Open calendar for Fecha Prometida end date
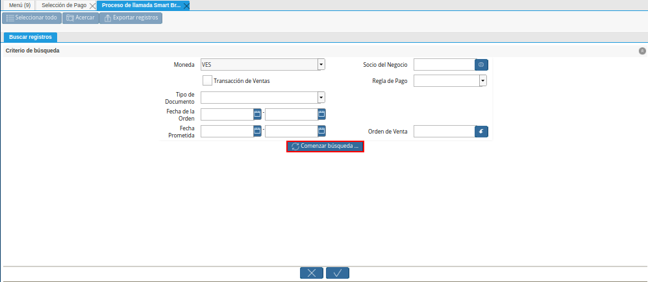Screen dimensions: 648x282 pyautogui.click(x=321, y=131)
